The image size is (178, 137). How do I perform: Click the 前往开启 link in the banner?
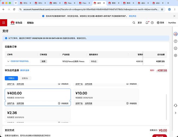click(x=133, y=16)
